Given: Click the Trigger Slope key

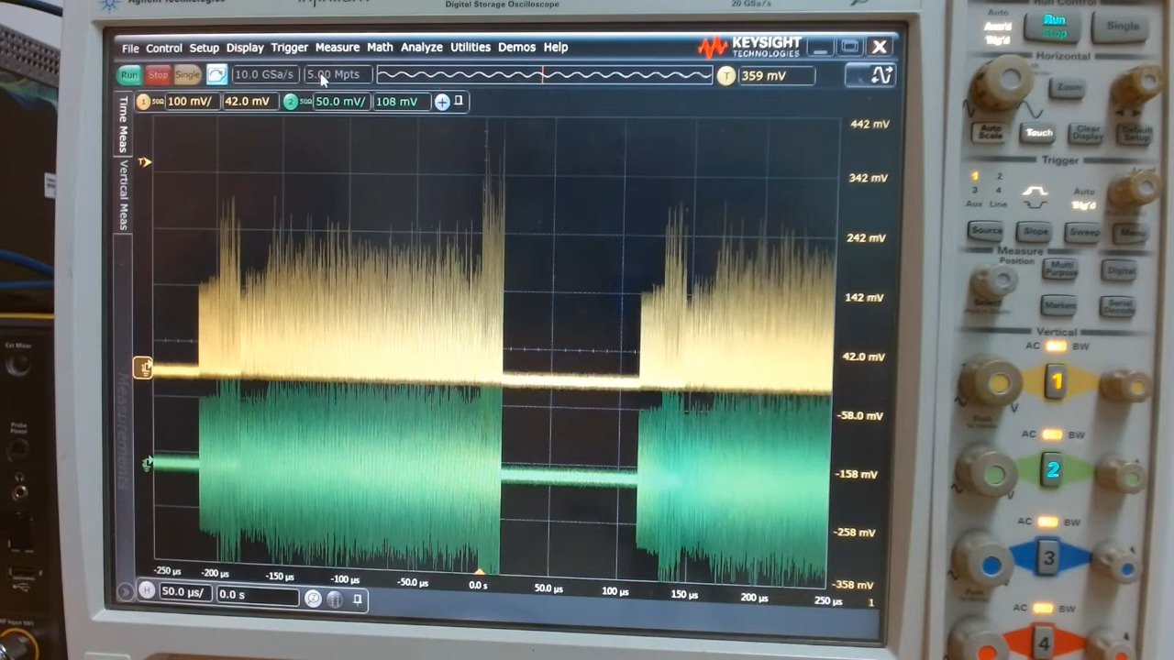Looking at the screenshot, I should click(1036, 231).
